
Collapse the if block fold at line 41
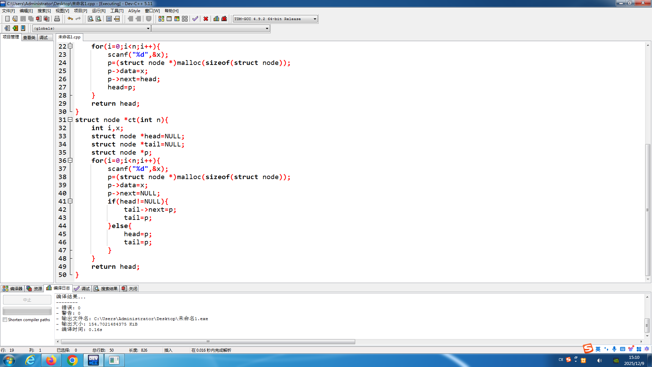pyautogui.click(x=70, y=201)
